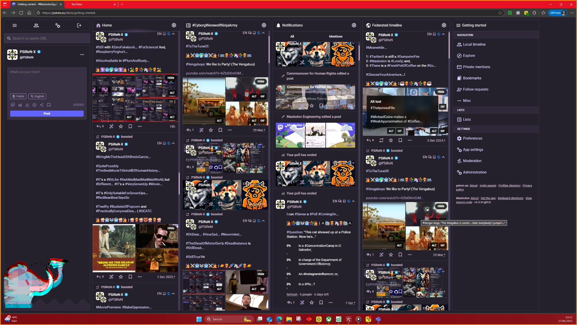Refresh the poll results in Notifications

[x=292, y=295]
